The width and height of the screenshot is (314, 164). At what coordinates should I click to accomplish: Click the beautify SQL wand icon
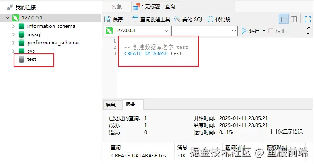coord(177,19)
